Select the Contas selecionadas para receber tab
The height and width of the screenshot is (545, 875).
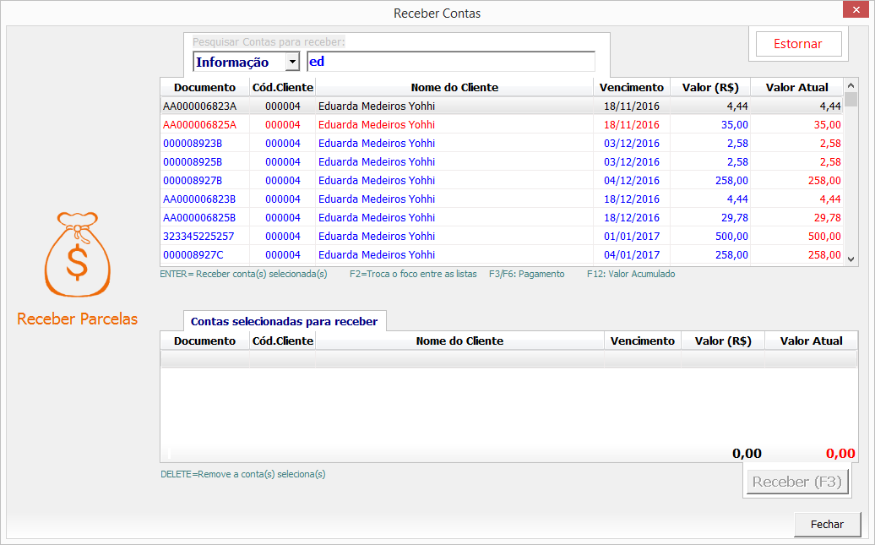[x=284, y=321]
